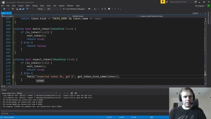Open the View menu

(14, 6)
